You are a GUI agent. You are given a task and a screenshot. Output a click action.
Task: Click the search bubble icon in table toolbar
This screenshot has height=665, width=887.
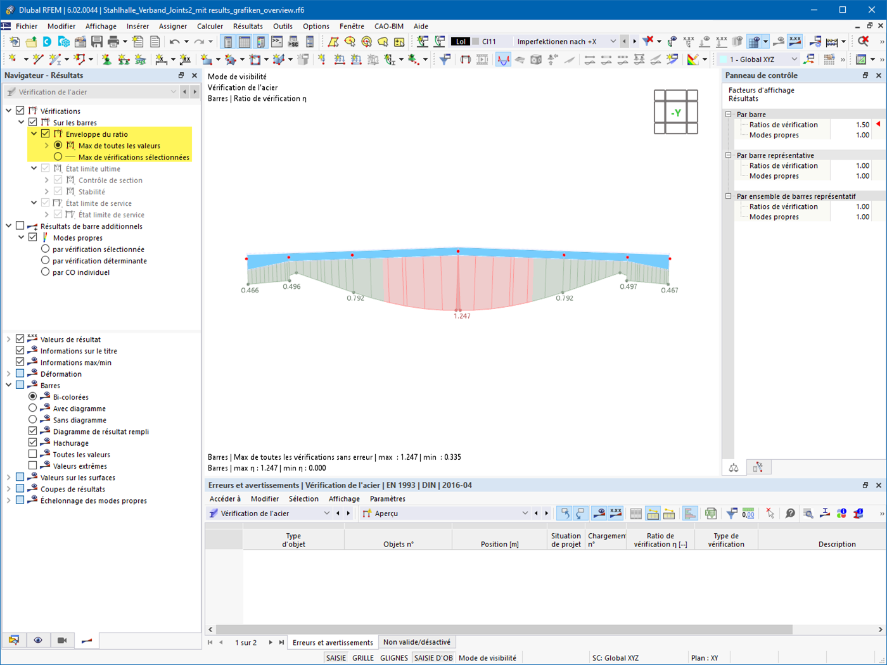(790, 514)
